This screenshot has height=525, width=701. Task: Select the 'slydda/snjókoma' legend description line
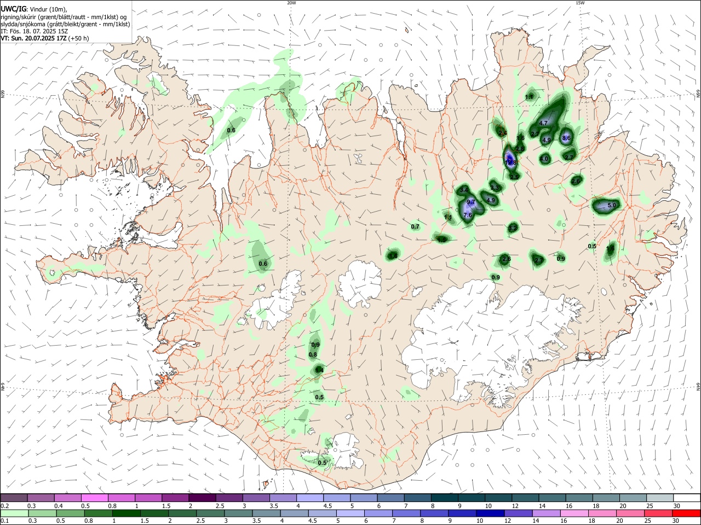tap(66, 24)
